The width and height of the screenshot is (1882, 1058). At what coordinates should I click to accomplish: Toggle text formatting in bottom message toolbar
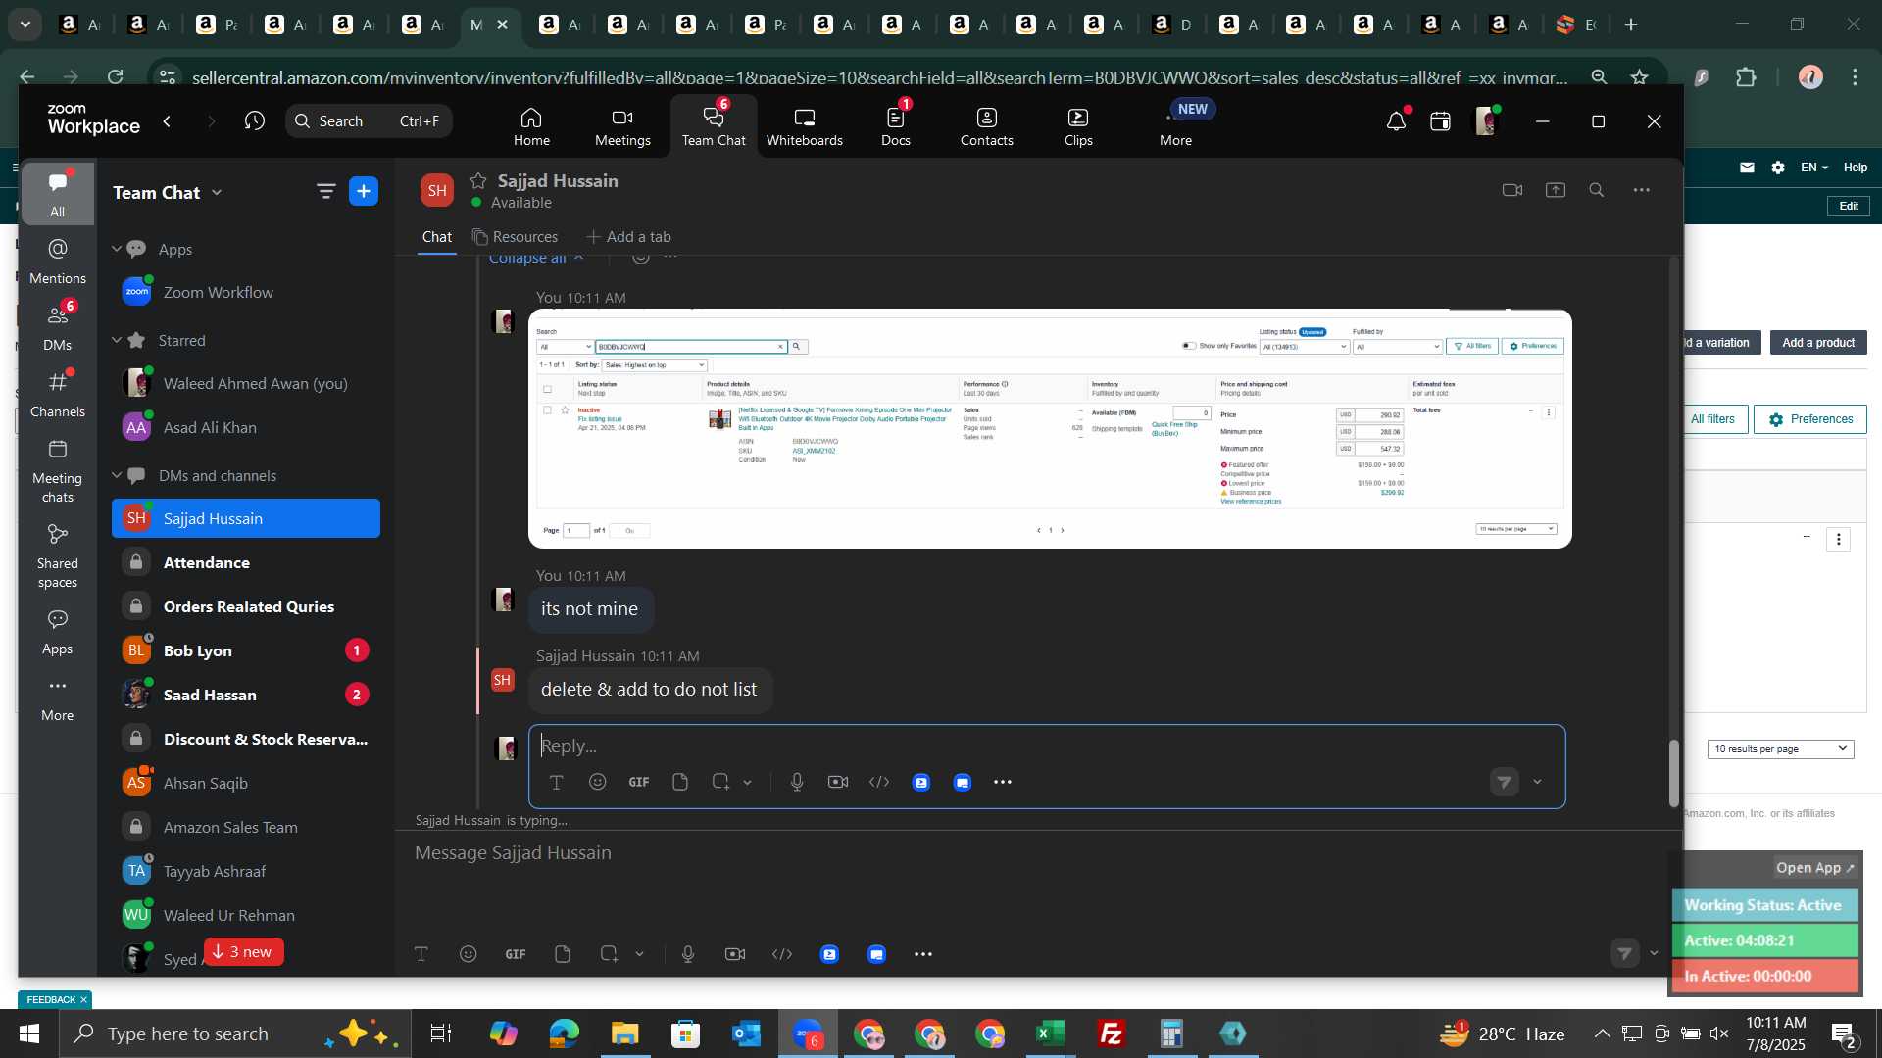[x=421, y=954]
